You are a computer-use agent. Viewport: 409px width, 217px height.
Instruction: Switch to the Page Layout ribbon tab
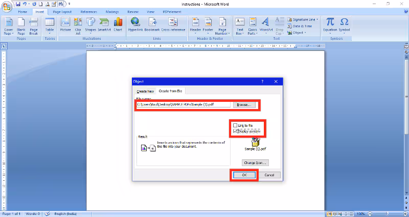tap(62, 12)
